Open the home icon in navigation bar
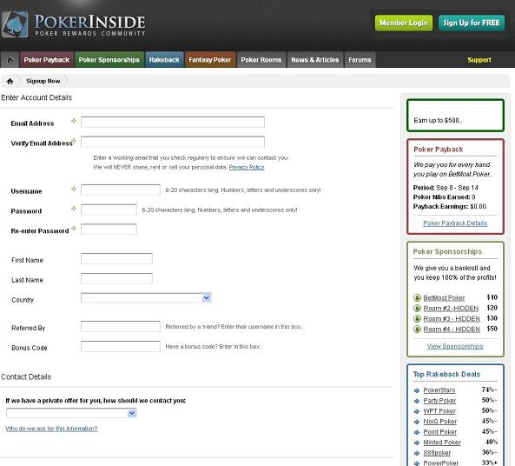This screenshot has height=466, width=515. click(x=10, y=60)
